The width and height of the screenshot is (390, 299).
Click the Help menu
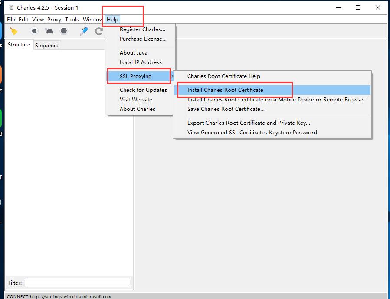(x=112, y=19)
